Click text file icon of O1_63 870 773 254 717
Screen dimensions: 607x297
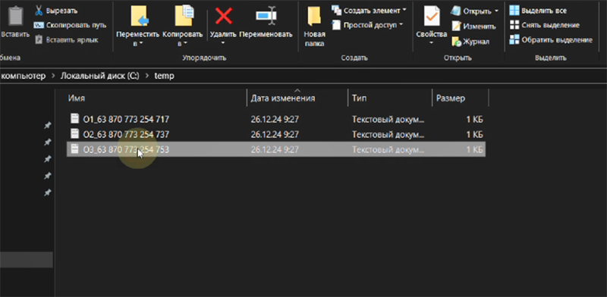tap(75, 118)
